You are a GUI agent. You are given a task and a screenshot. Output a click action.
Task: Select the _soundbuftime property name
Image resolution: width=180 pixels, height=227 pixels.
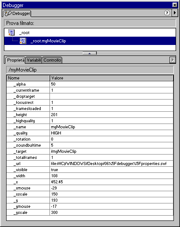[27, 145]
